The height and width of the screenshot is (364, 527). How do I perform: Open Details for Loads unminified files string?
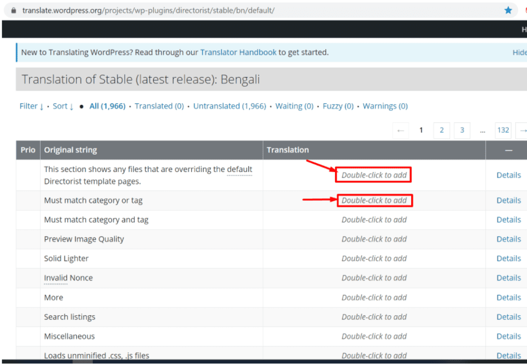tap(508, 356)
